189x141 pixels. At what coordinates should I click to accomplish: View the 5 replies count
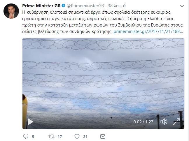point(33,137)
